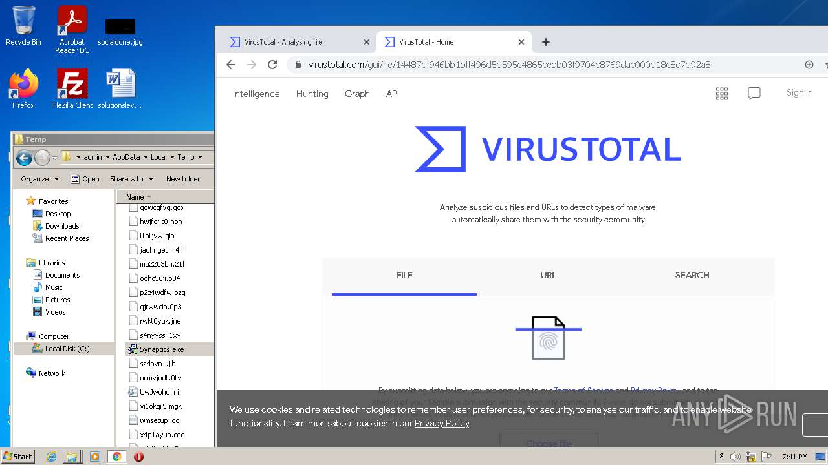828x465 pixels.
Task: Switch to the URL tab
Action: point(549,276)
